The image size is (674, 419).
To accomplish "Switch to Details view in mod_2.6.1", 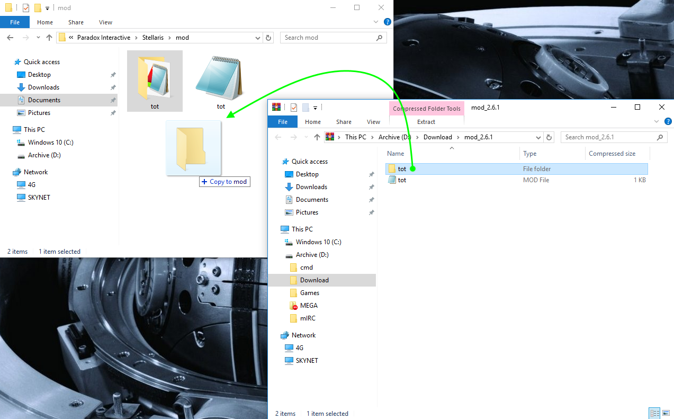I will pos(654,413).
